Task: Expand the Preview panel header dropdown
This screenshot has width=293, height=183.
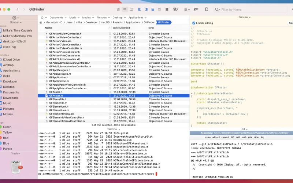Action: click(244, 17)
